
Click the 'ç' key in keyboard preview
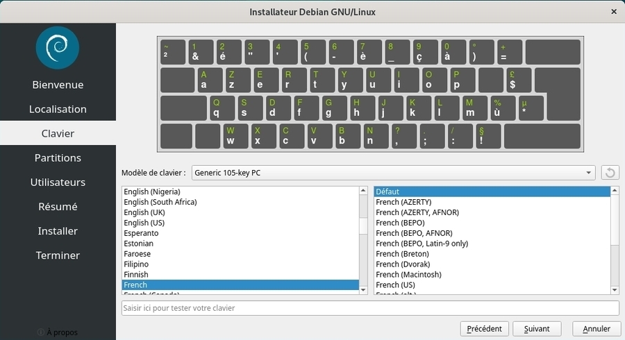425,52
